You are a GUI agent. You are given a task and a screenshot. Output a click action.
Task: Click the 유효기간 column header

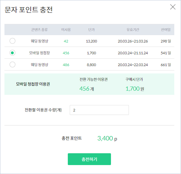(133, 30)
